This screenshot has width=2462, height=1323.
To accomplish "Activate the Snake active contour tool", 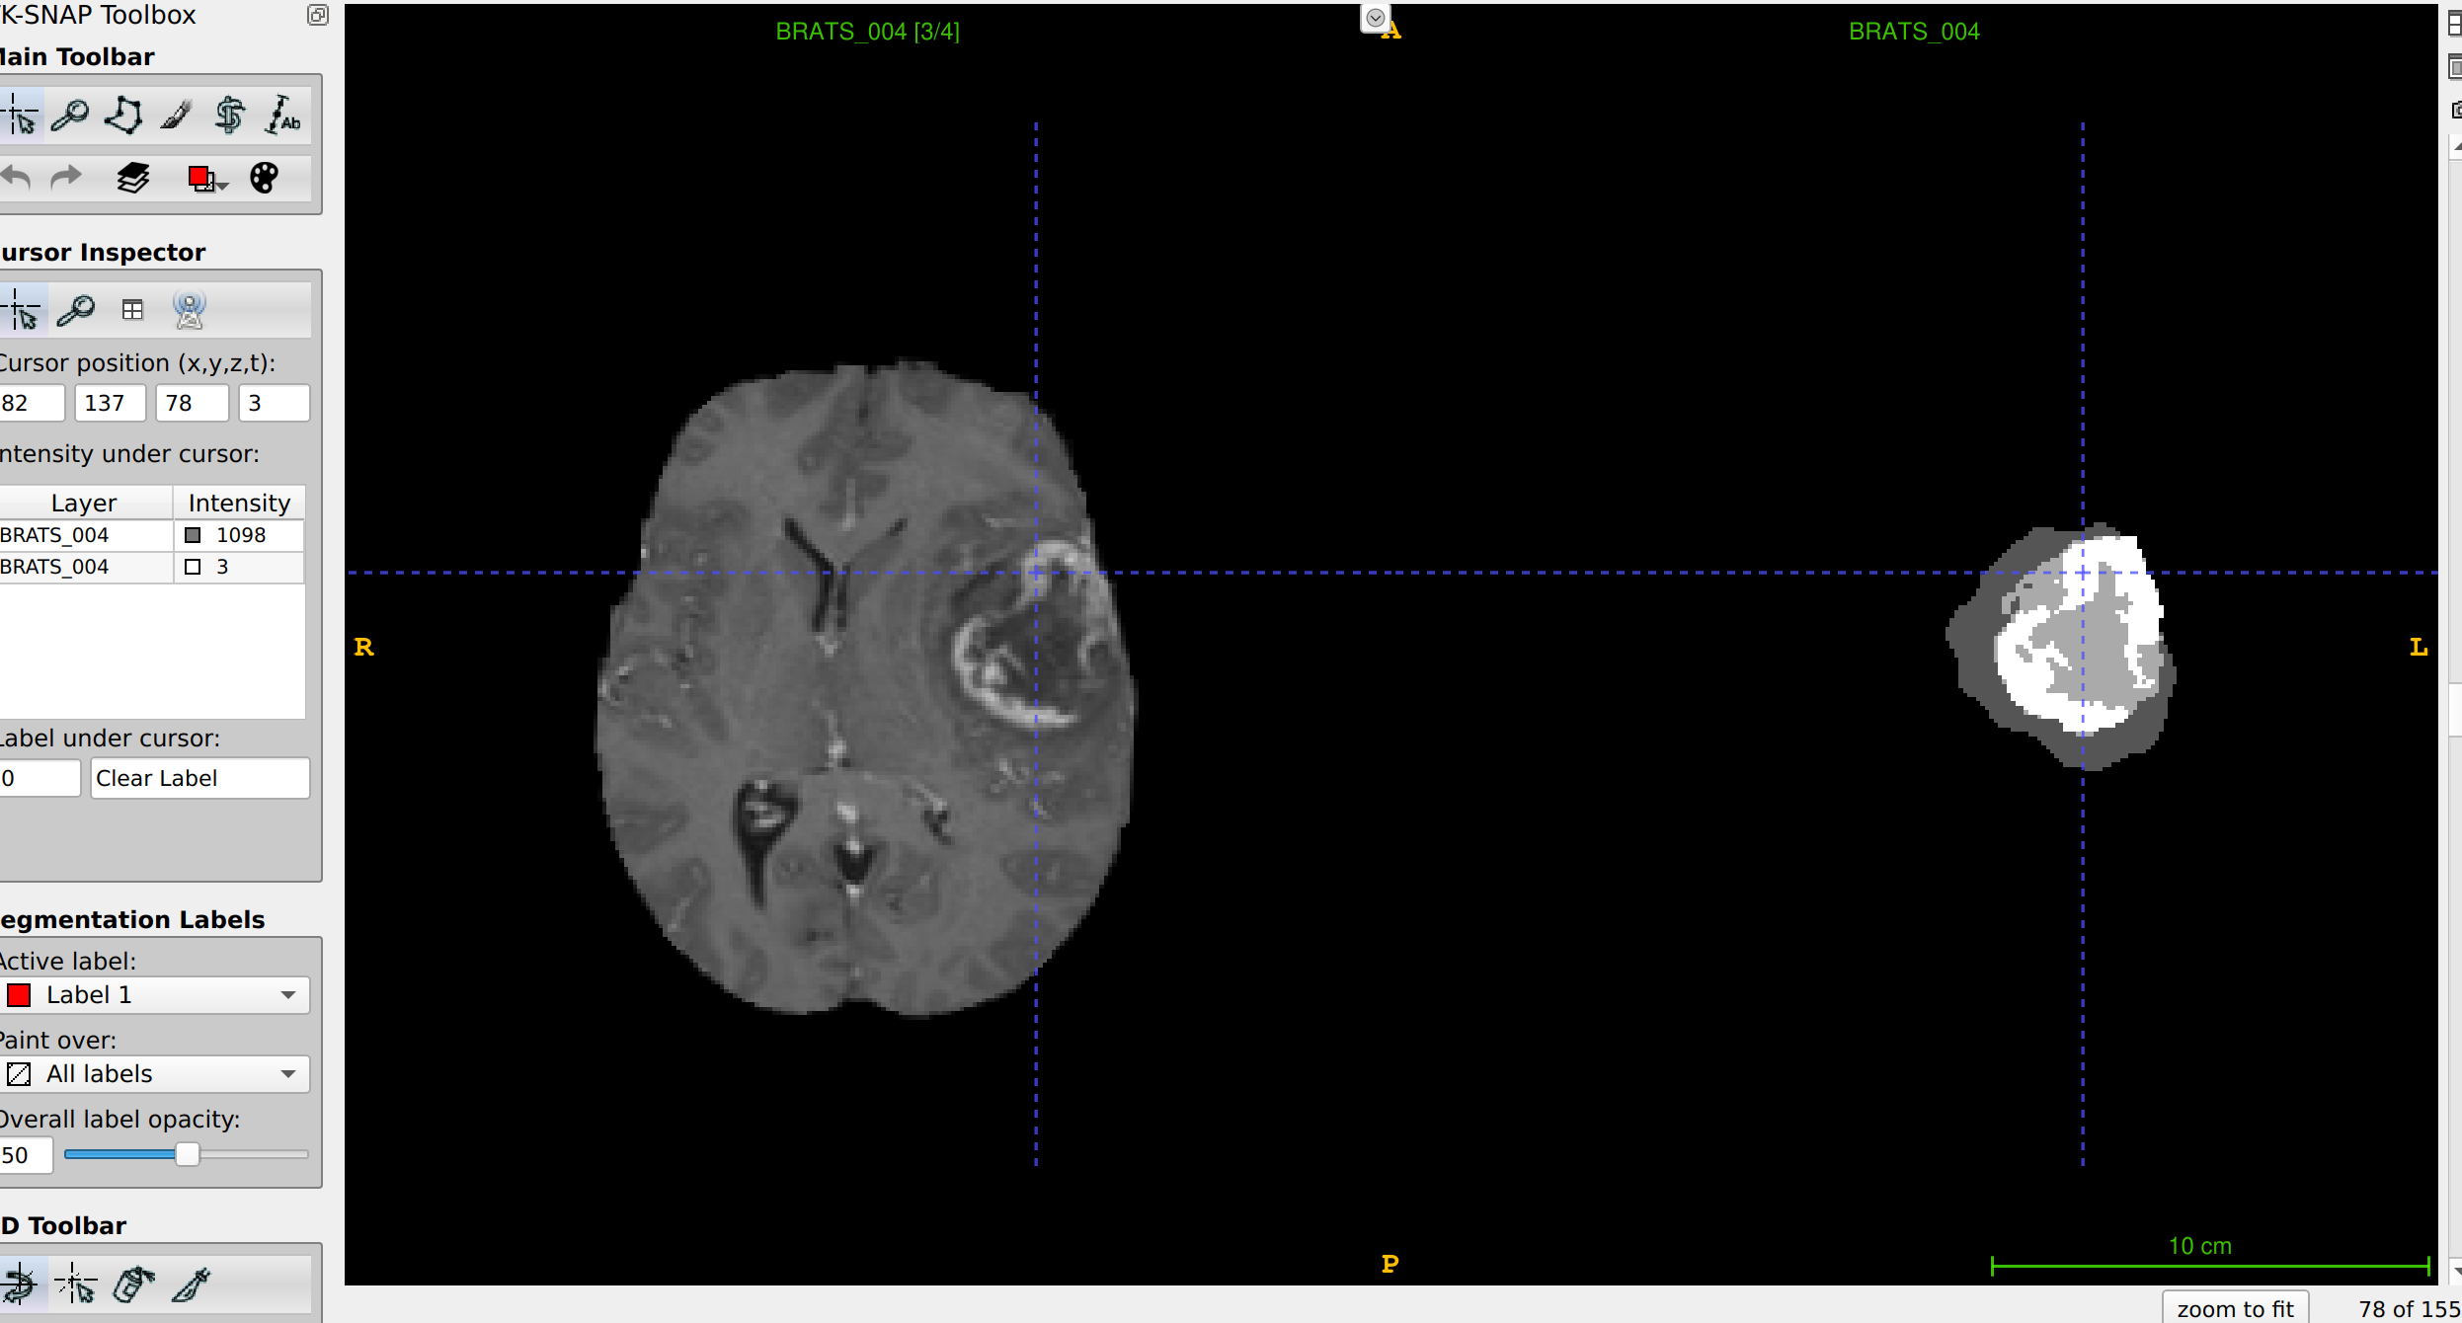I will click(x=229, y=116).
